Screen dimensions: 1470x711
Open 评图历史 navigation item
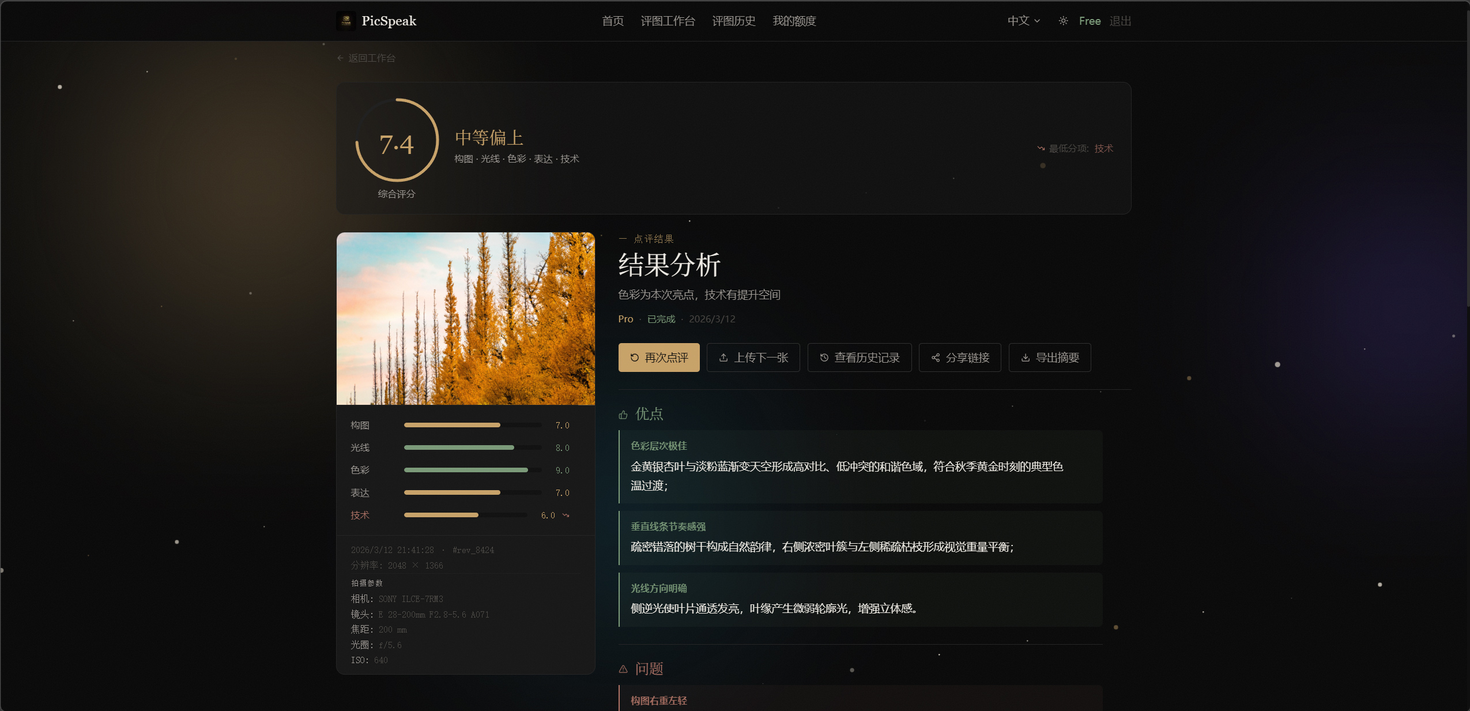click(x=733, y=21)
